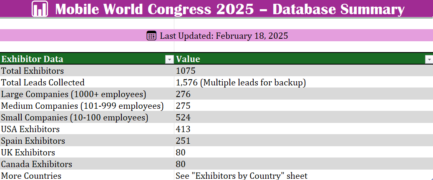This screenshot has height=180, width=433.
Task: Click 'See "Exhibitors by Country" sheet' cell
Action: (304, 175)
